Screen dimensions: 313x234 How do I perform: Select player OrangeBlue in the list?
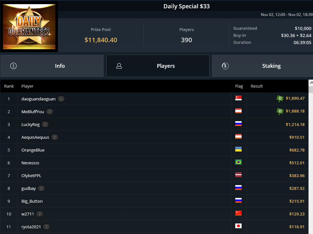pyautogui.click(x=33, y=150)
